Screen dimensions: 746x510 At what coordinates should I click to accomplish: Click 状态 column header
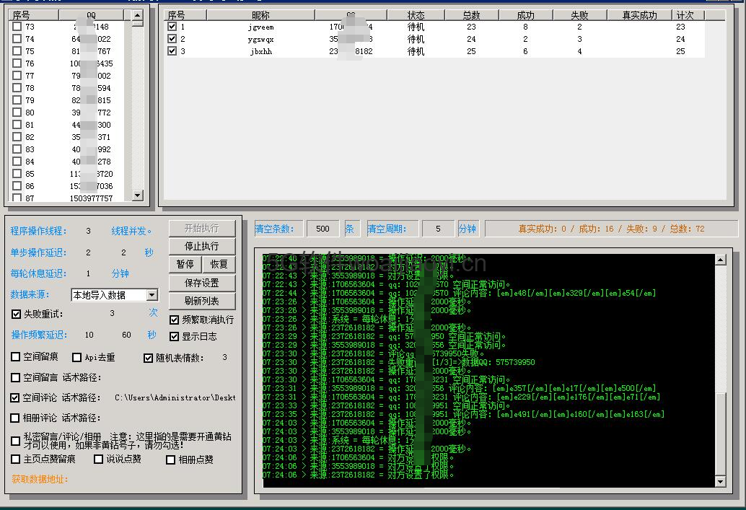(x=416, y=15)
